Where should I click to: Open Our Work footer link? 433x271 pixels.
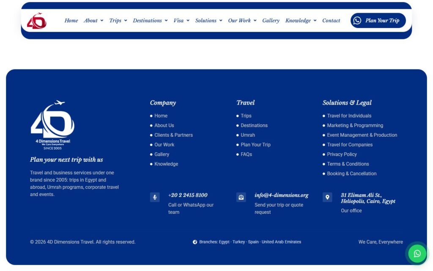coord(164,145)
